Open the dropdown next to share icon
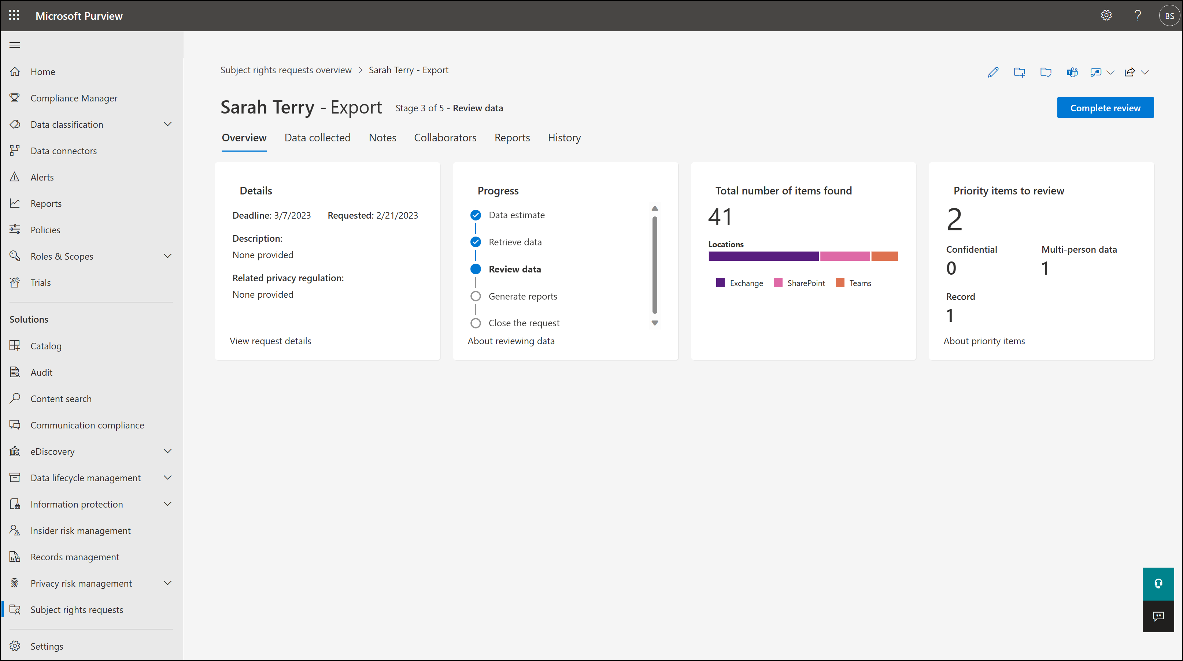The width and height of the screenshot is (1183, 661). [1145, 72]
